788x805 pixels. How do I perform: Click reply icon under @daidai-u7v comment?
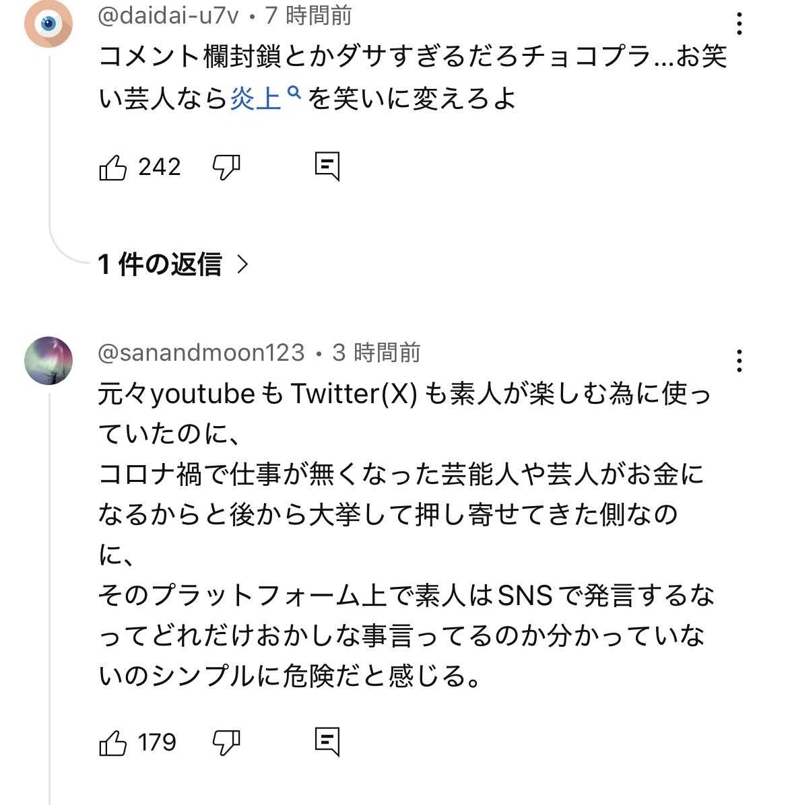[327, 166]
